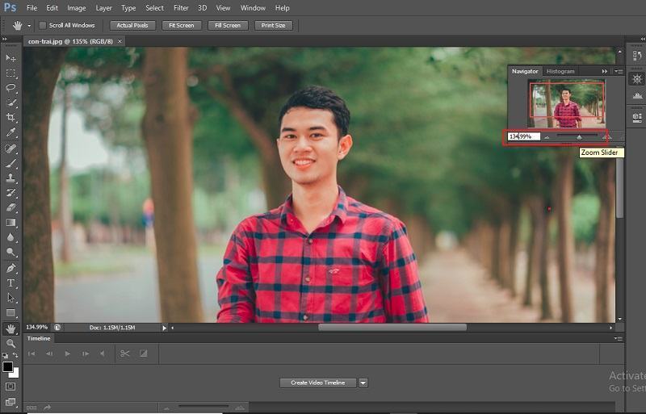The height and width of the screenshot is (414, 646).
Task: Click the status bar document icon
Action: point(57,328)
